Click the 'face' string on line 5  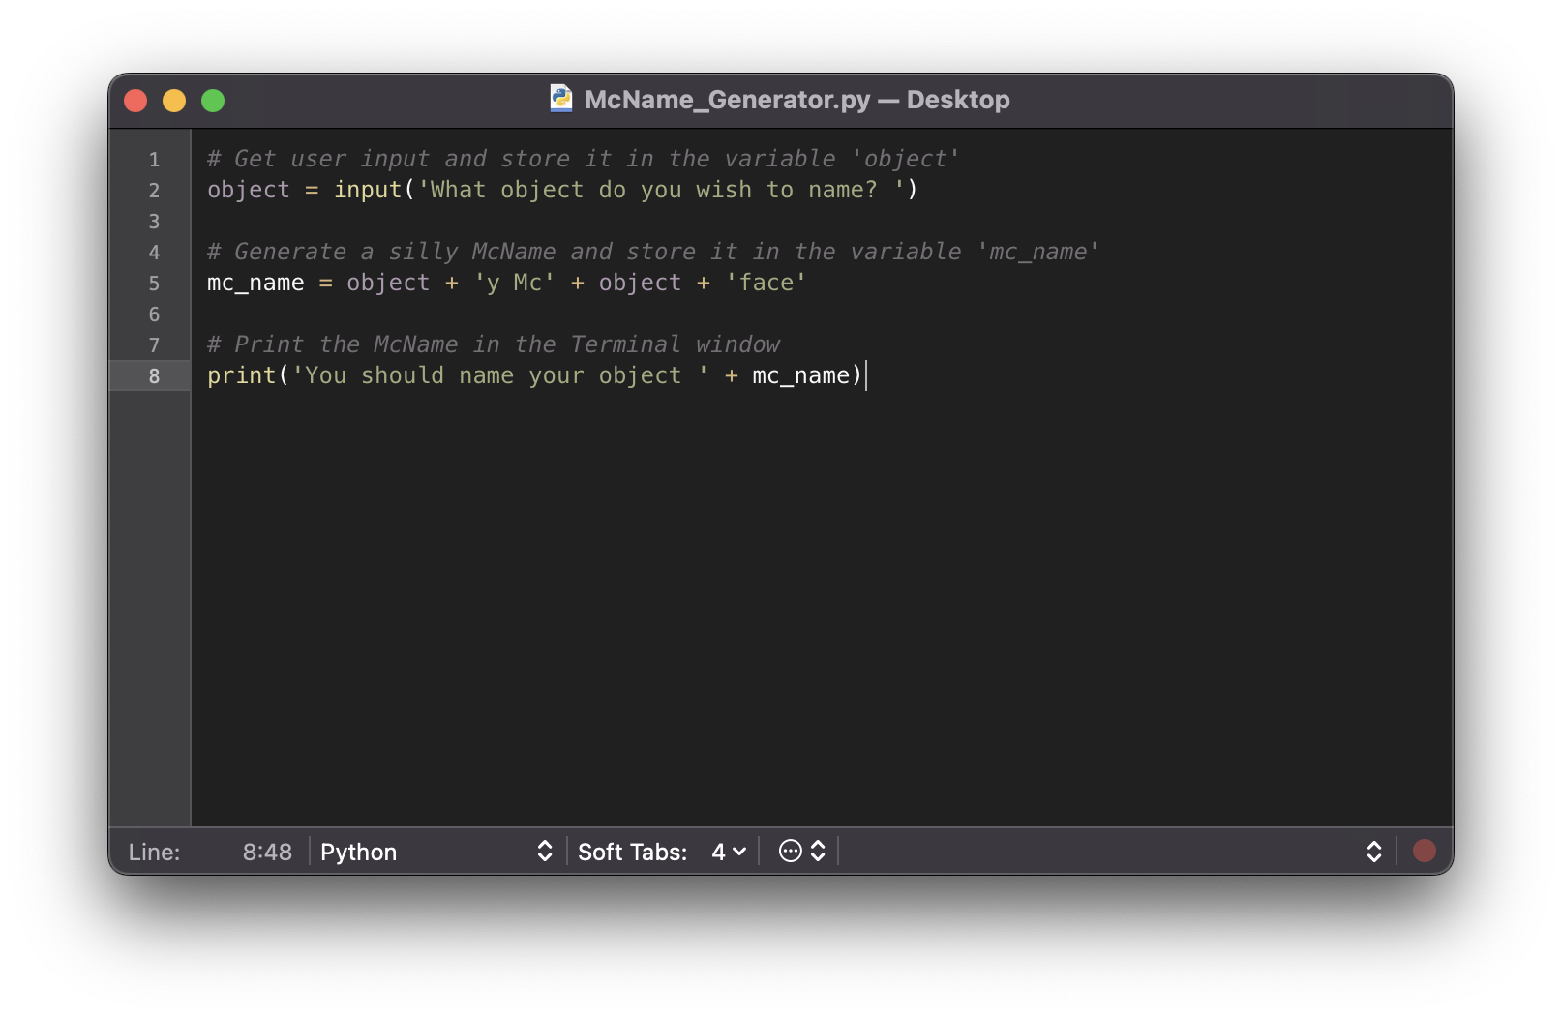point(766,283)
